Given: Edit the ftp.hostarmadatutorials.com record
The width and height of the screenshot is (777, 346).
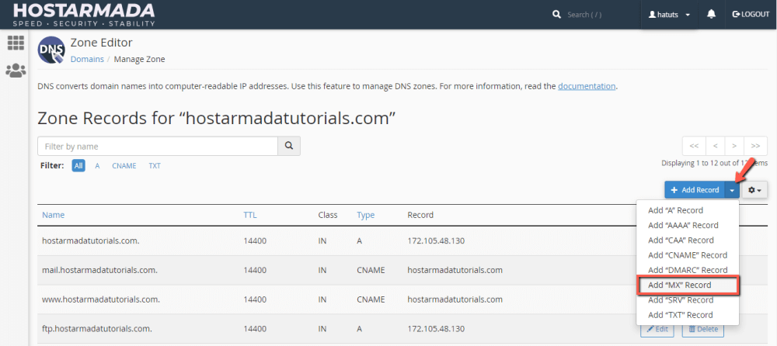Looking at the screenshot, I should [x=657, y=329].
